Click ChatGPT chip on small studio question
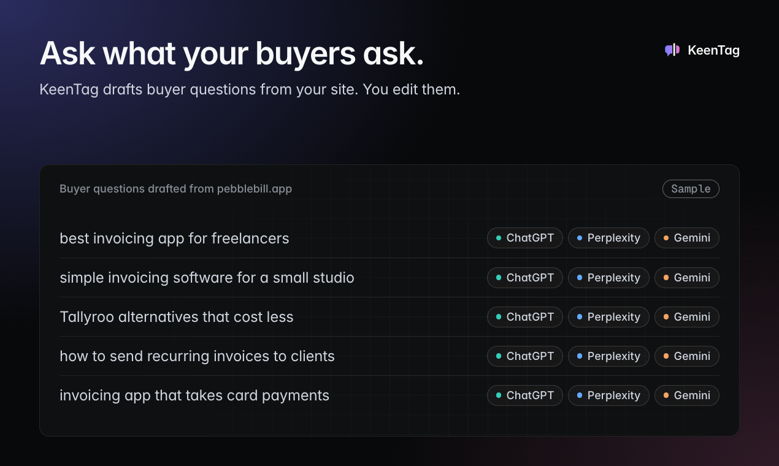Screen dimensions: 779x466 pos(525,277)
